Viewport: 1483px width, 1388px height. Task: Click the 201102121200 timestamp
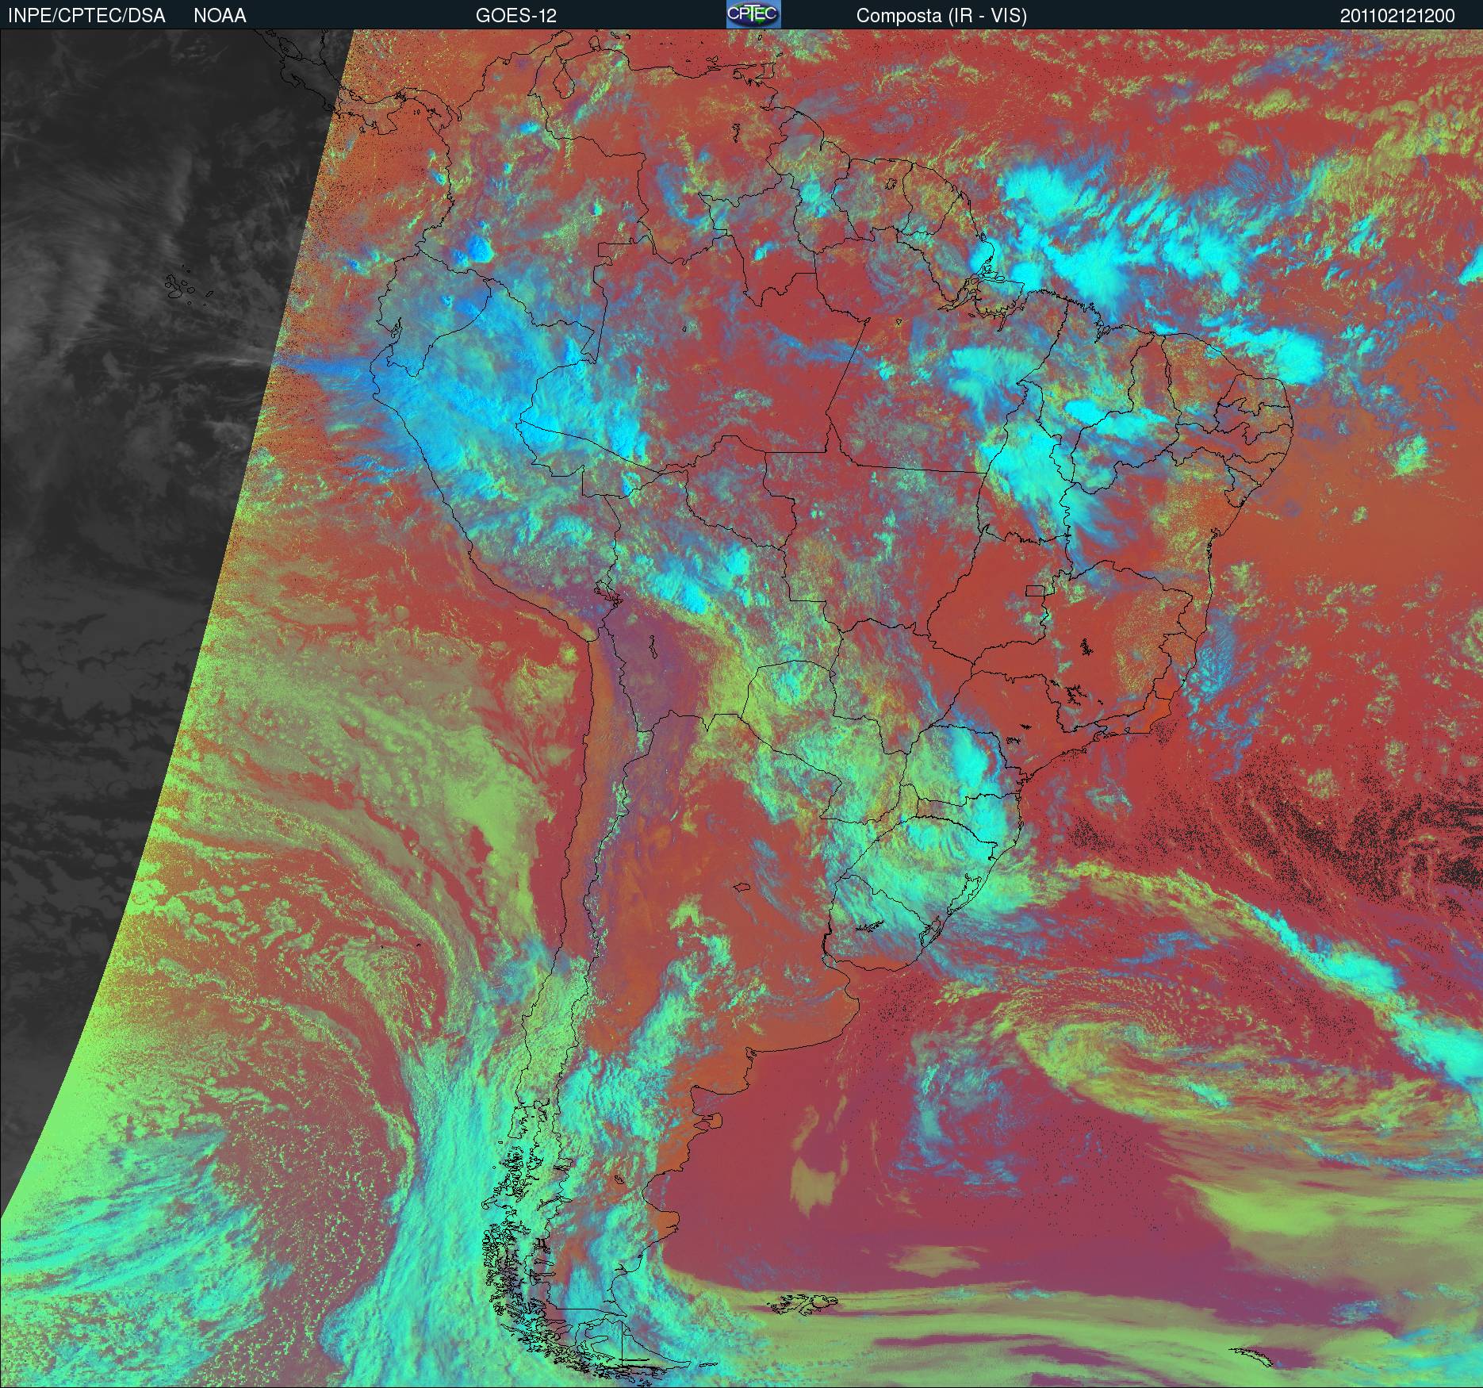coord(1397,16)
